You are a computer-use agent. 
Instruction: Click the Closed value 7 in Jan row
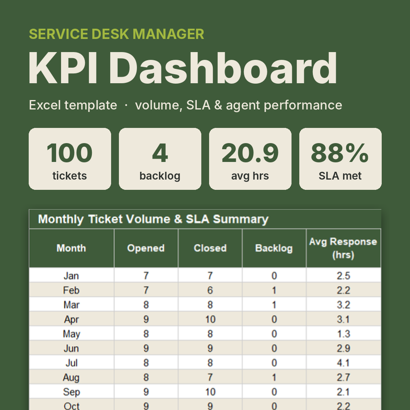pyautogui.click(x=210, y=276)
